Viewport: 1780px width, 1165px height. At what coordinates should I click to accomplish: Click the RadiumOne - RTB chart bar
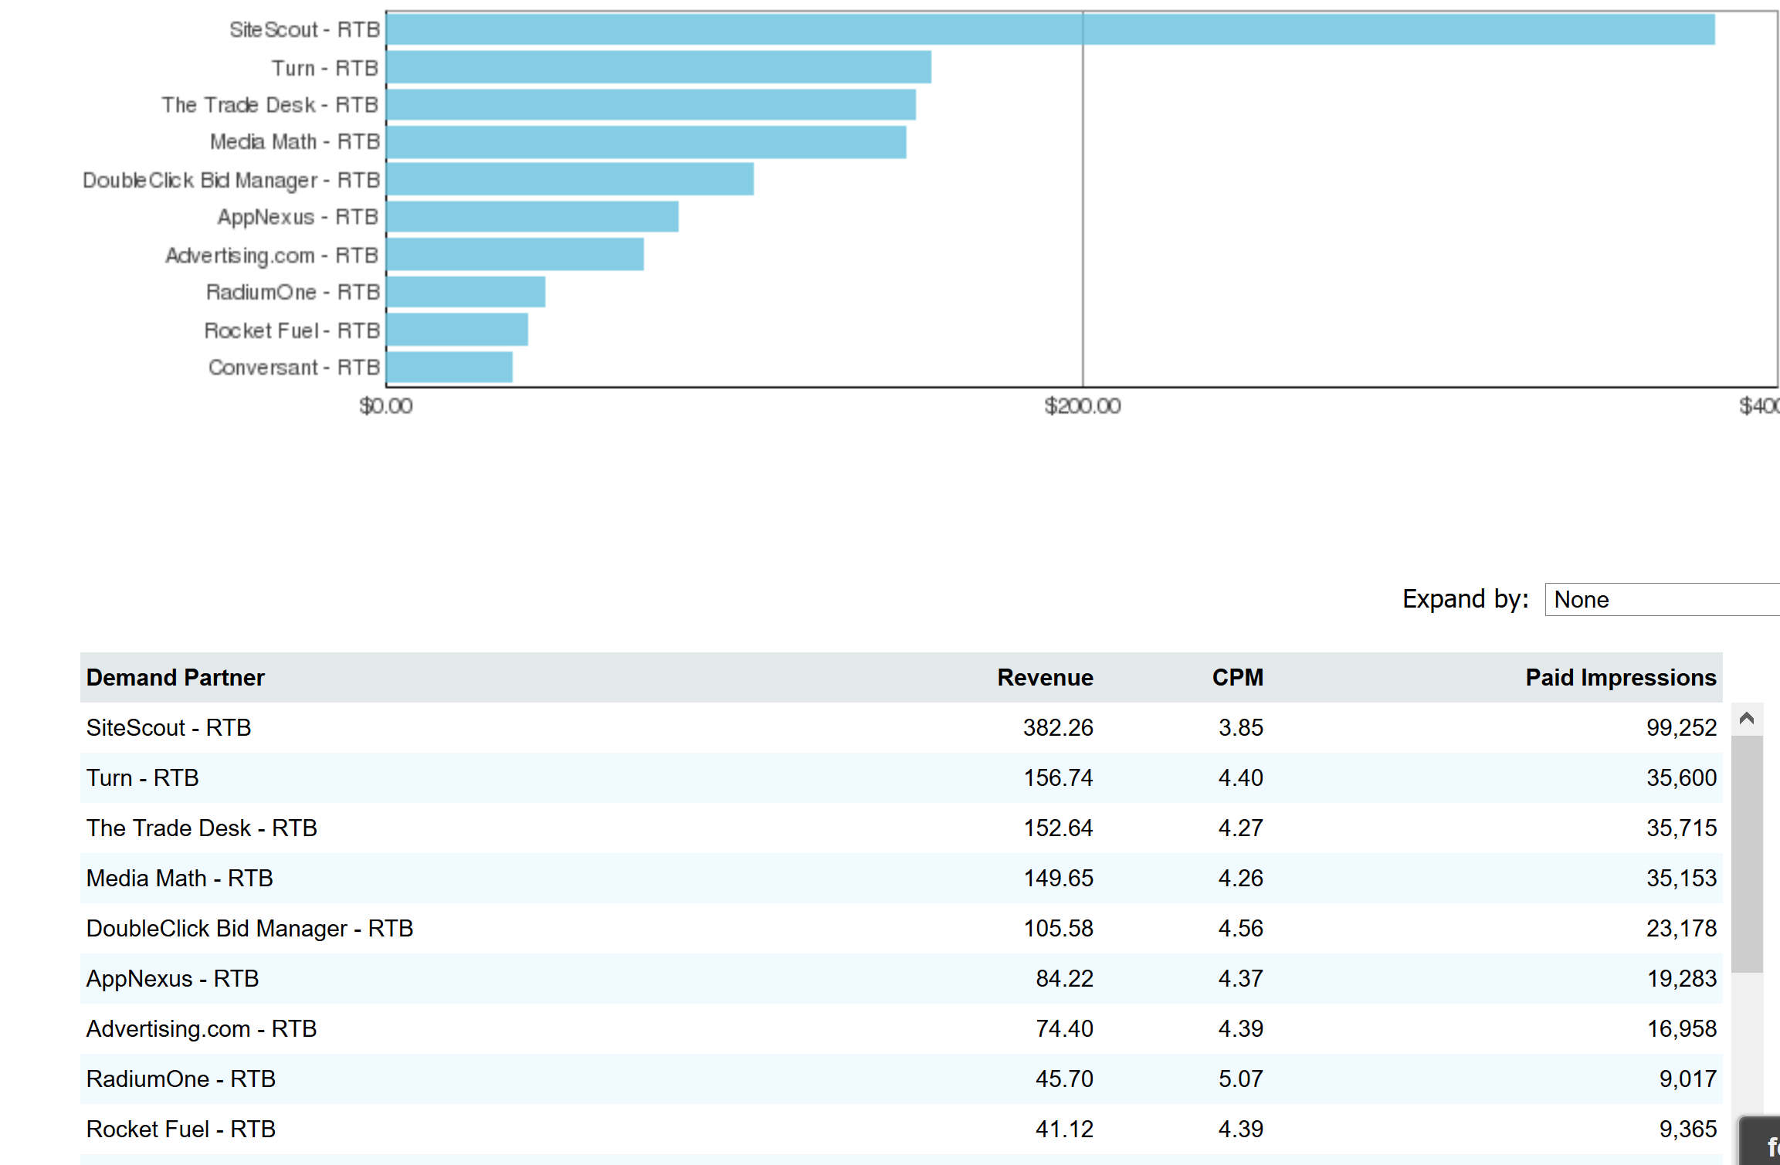tap(466, 292)
